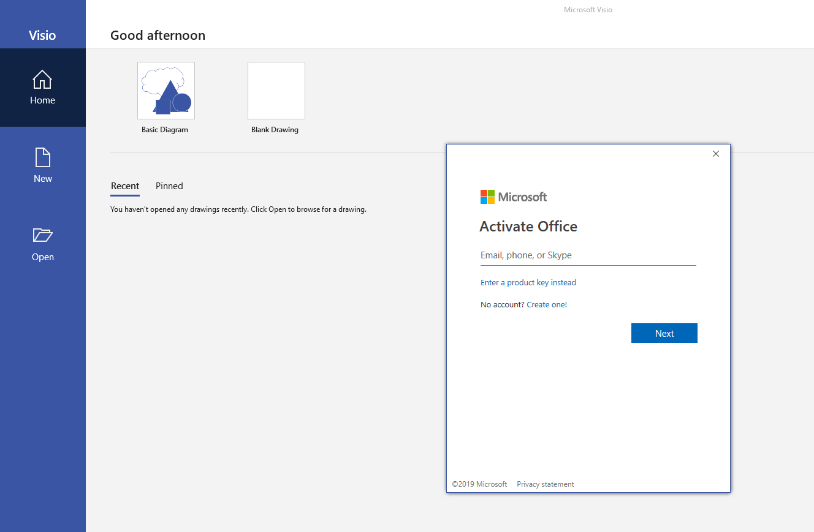Screen dimensions: 814x532
Task: Click the Blank Drawing label text
Action: point(275,130)
